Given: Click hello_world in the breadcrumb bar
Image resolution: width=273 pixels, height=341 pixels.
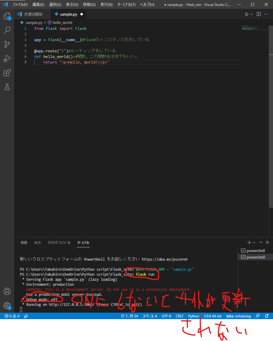Looking at the screenshot, I should [x=62, y=22].
